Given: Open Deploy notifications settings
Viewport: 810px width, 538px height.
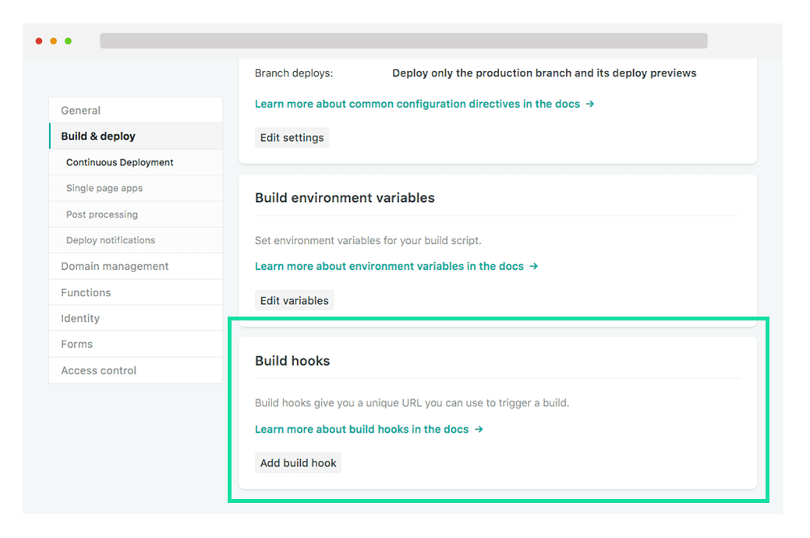Looking at the screenshot, I should click(108, 239).
